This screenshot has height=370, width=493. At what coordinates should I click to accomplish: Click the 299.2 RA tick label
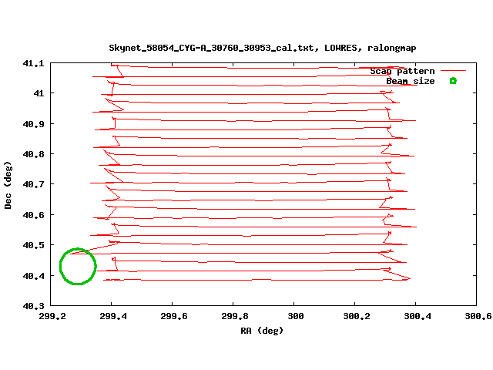(x=52, y=316)
